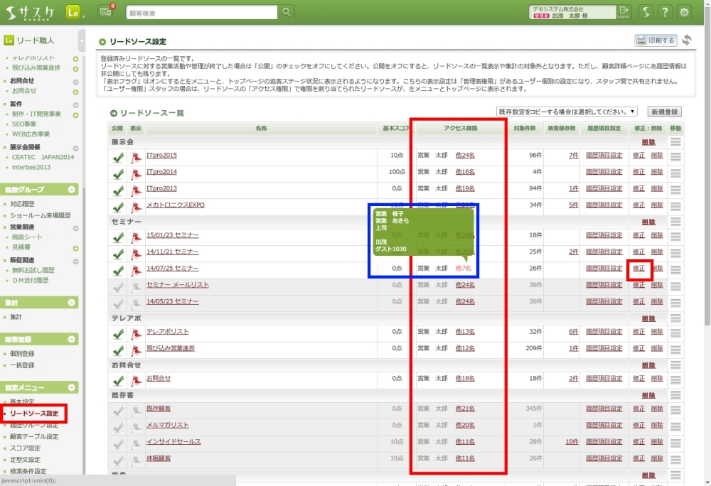Viewport: 711px width, 486px height.
Task: Open the copy existing settings dropdown
Action: click(567, 112)
